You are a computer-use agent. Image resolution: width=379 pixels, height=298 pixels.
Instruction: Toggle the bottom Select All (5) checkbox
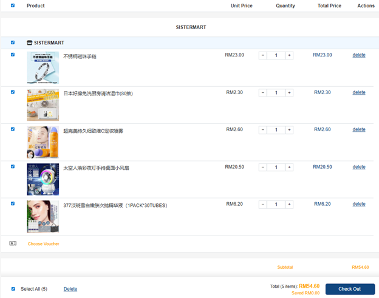tap(13, 289)
